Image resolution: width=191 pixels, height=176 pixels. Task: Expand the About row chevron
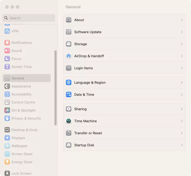pyautogui.click(x=182, y=20)
